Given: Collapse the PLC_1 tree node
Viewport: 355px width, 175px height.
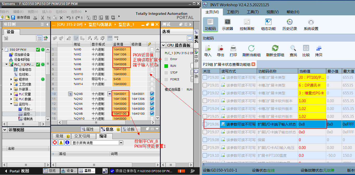Looking at the screenshot, I should (7, 64).
